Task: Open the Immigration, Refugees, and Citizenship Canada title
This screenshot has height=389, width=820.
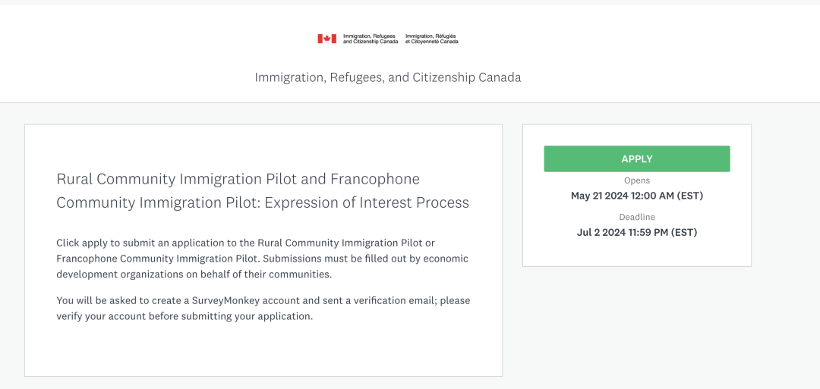Action: (x=387, y=78)
